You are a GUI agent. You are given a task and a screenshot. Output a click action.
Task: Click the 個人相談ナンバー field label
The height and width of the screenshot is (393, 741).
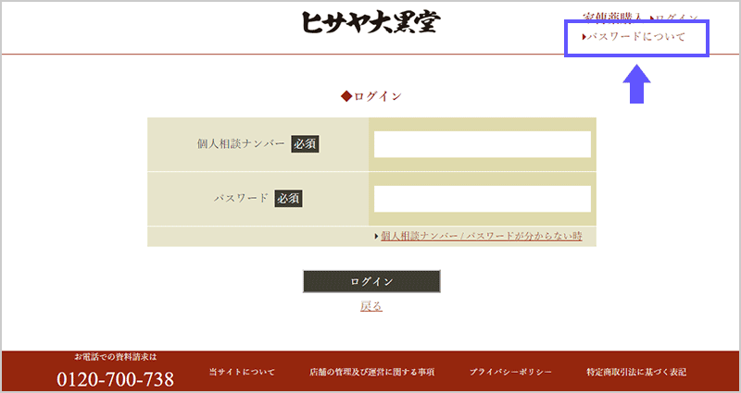[241, 144]
